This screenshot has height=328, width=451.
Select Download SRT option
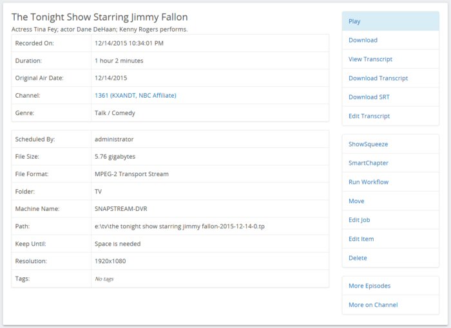[x=390, y=97]
